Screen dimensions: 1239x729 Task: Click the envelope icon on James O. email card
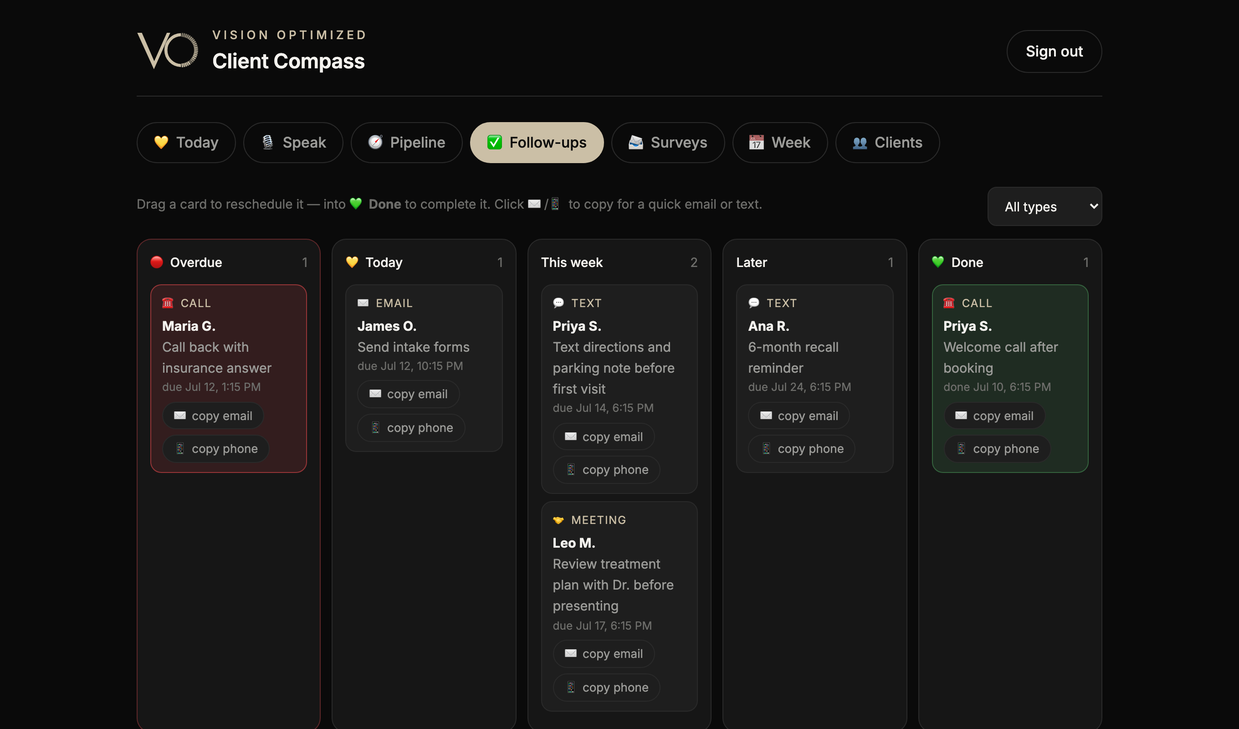[x=363, y=303]
